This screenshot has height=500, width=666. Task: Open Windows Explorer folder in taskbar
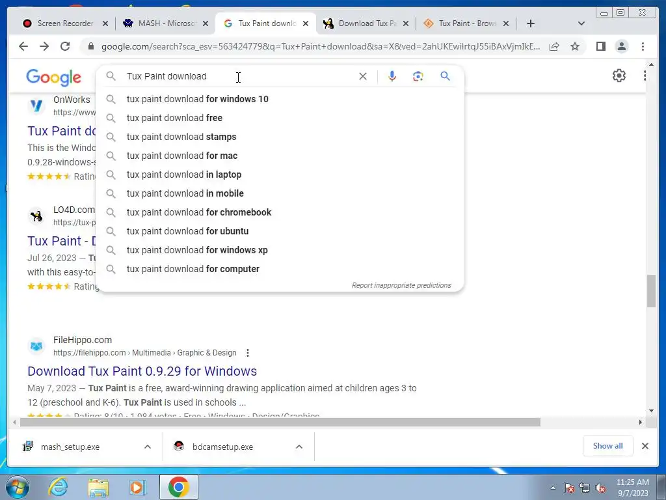(98, 487)
